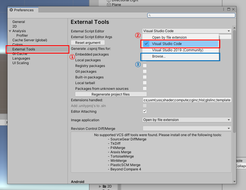The width and height of the screenshot is (246, 190).
Task: Click the 2D folder icon in Project
Action: (x=104, y=186)
